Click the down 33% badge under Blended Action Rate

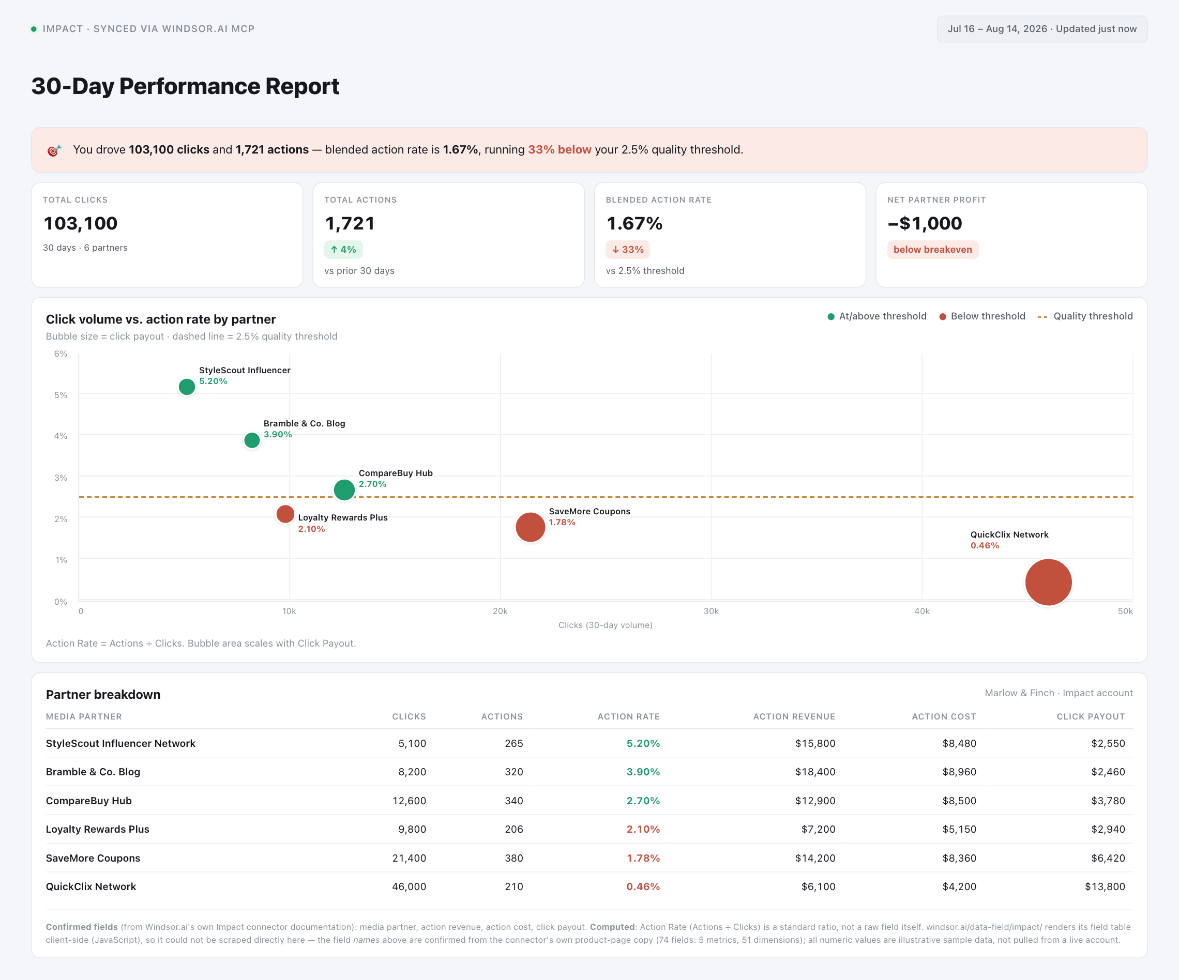tap(628, 249)
